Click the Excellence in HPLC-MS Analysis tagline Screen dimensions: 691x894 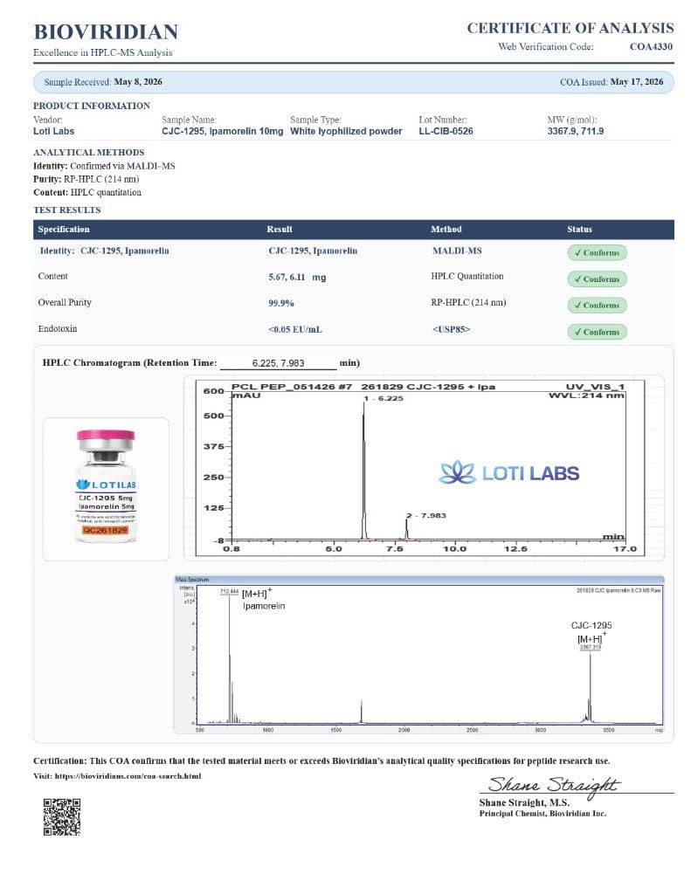[103, 52]
